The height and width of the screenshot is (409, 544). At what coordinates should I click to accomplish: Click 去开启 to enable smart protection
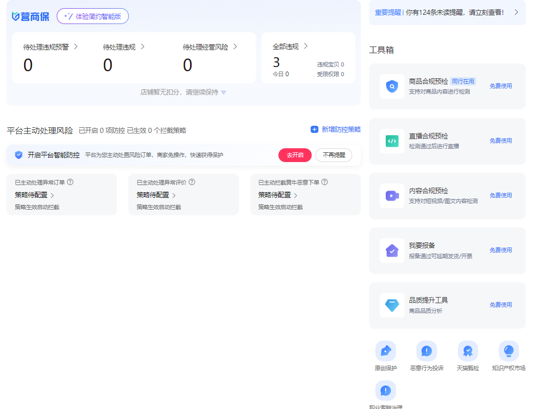pos(295,155)
